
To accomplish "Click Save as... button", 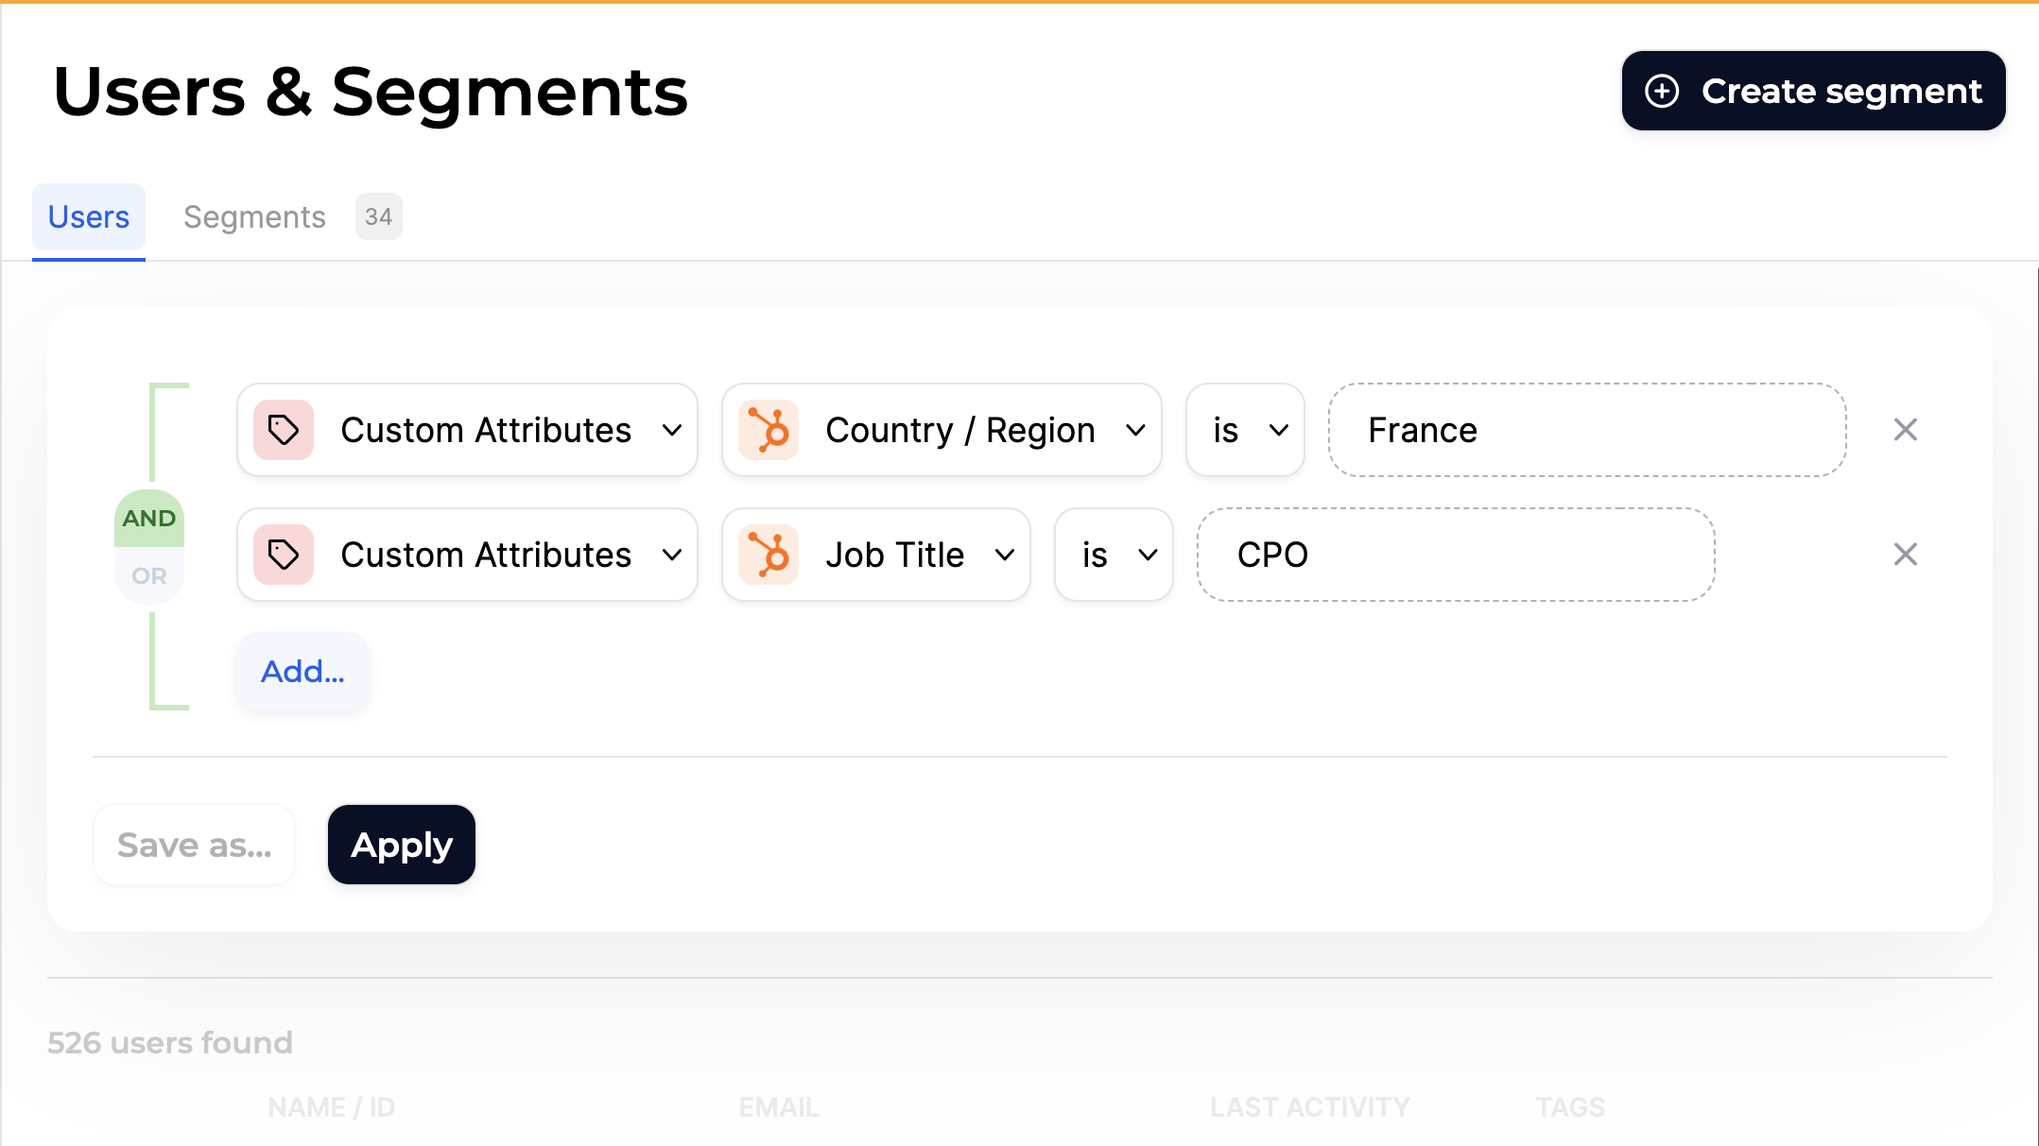I will click(x=195, y=845).
